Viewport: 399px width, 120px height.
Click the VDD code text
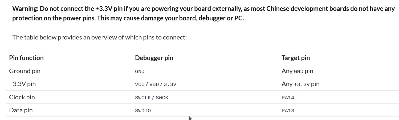154,85
